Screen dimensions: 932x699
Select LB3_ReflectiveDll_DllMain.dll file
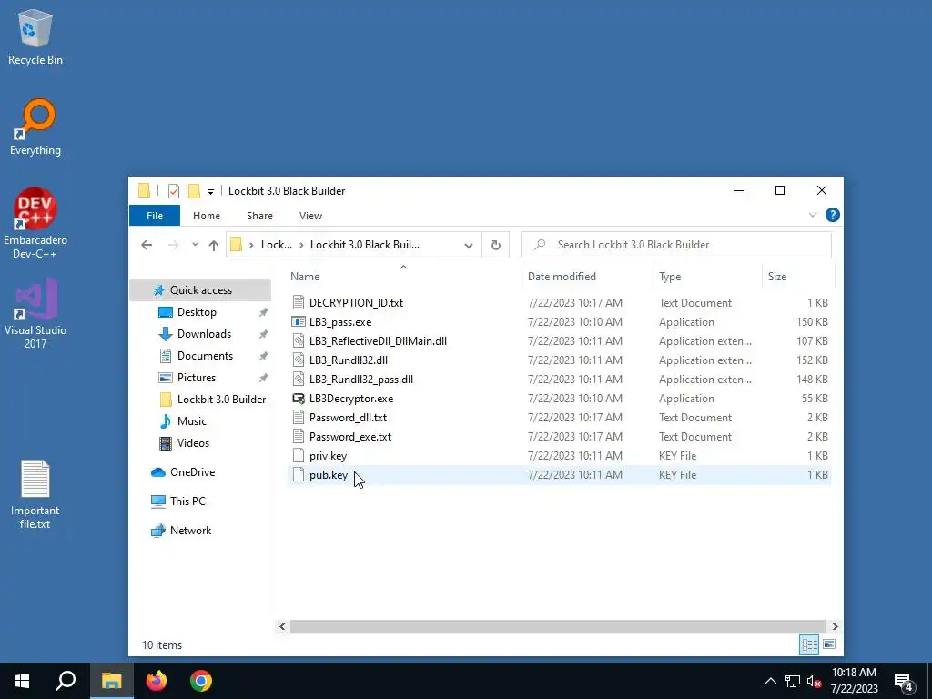(x=378, y=341)
